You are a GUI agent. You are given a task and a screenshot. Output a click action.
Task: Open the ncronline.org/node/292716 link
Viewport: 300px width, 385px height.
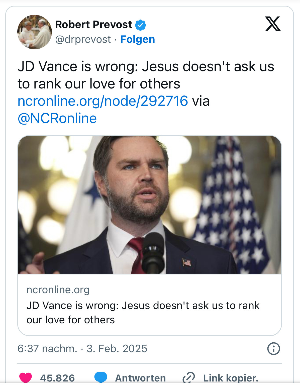(x=103, y=101)
